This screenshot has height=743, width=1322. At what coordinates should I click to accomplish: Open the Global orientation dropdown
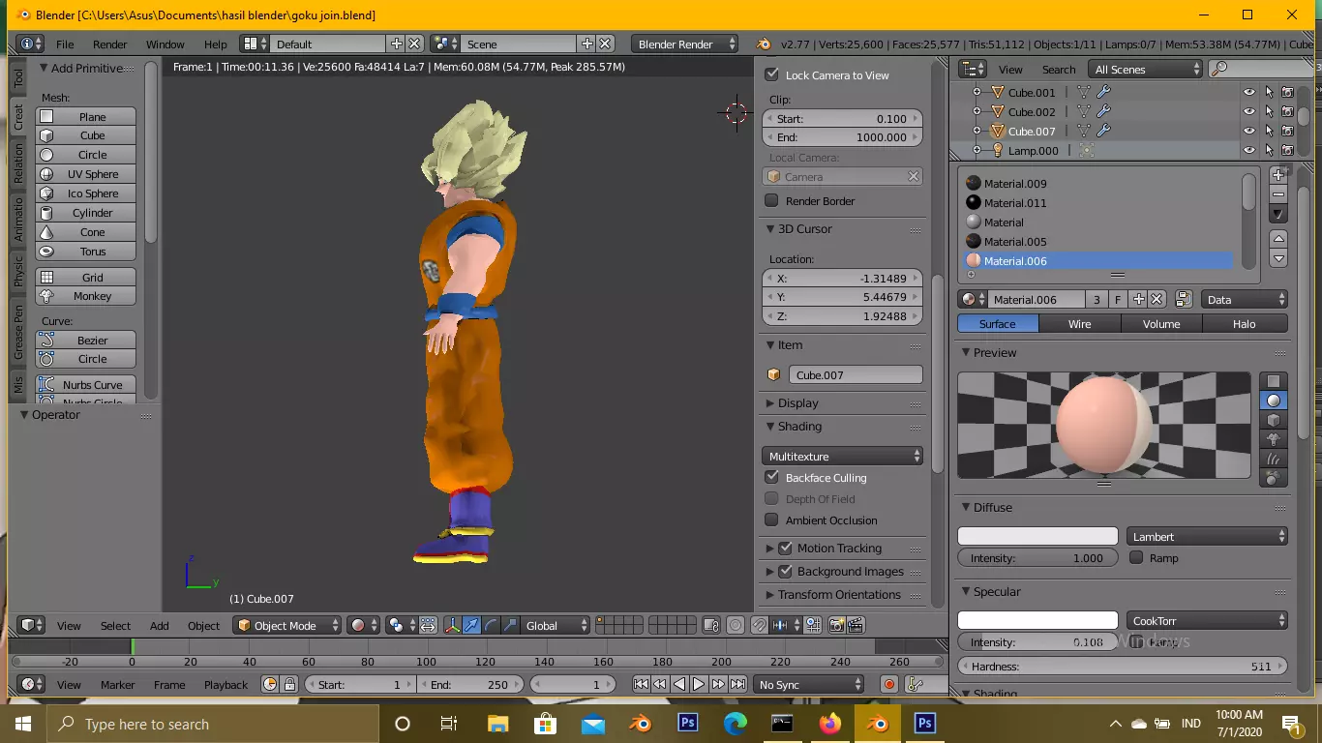coord(556,625)
